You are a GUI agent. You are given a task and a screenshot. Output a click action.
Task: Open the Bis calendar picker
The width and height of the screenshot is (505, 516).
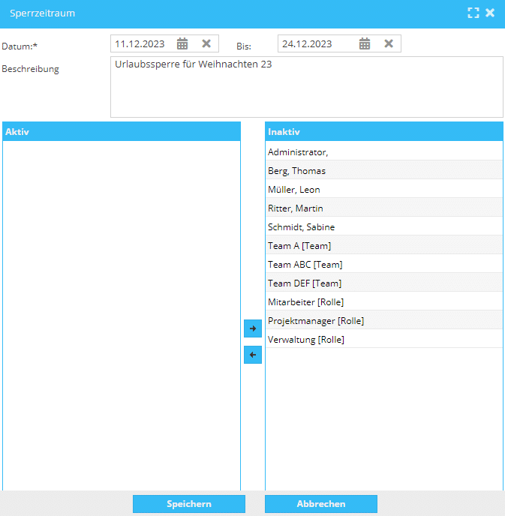pyautogui.click(x=365, y=43)
